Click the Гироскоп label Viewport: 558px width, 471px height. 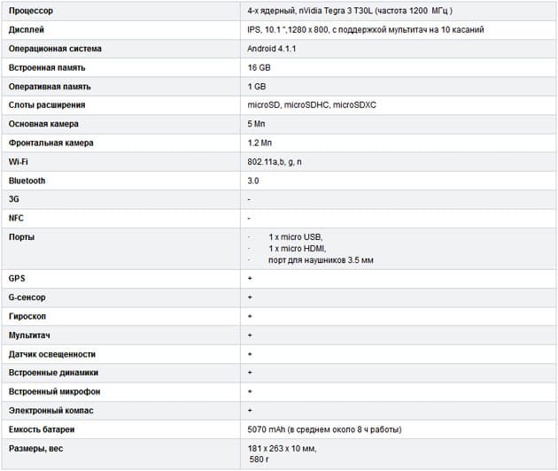[27, 316]
